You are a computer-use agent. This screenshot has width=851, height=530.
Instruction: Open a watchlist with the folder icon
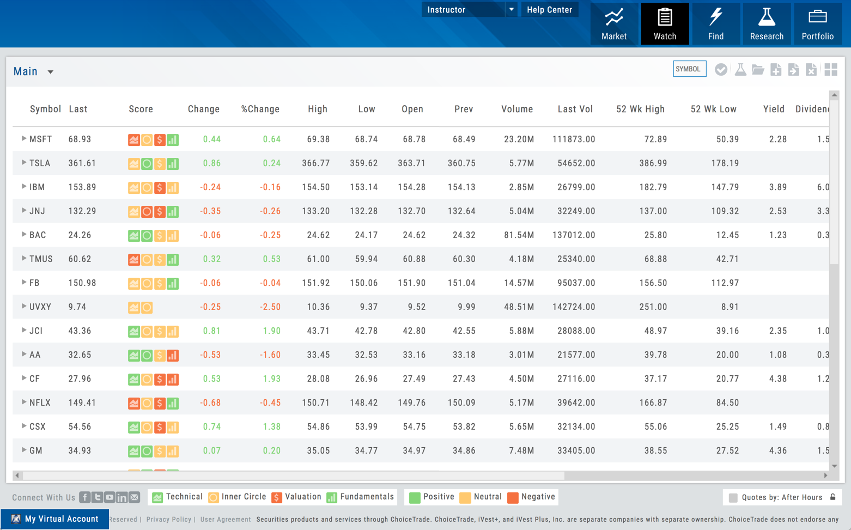pyautogui.click(x=758, y=70)
